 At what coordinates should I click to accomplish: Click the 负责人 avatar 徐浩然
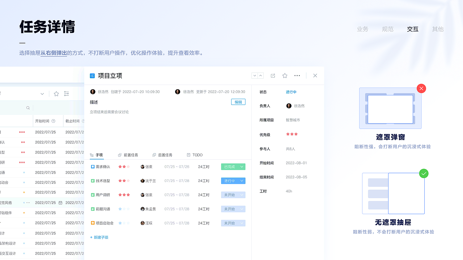click(289, 106)
